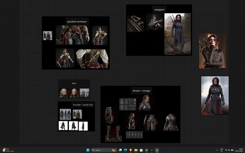The width and height of the screenshot is (245, 153).
Task: Select the back-view figure on red background
Action: click(110, 115)
